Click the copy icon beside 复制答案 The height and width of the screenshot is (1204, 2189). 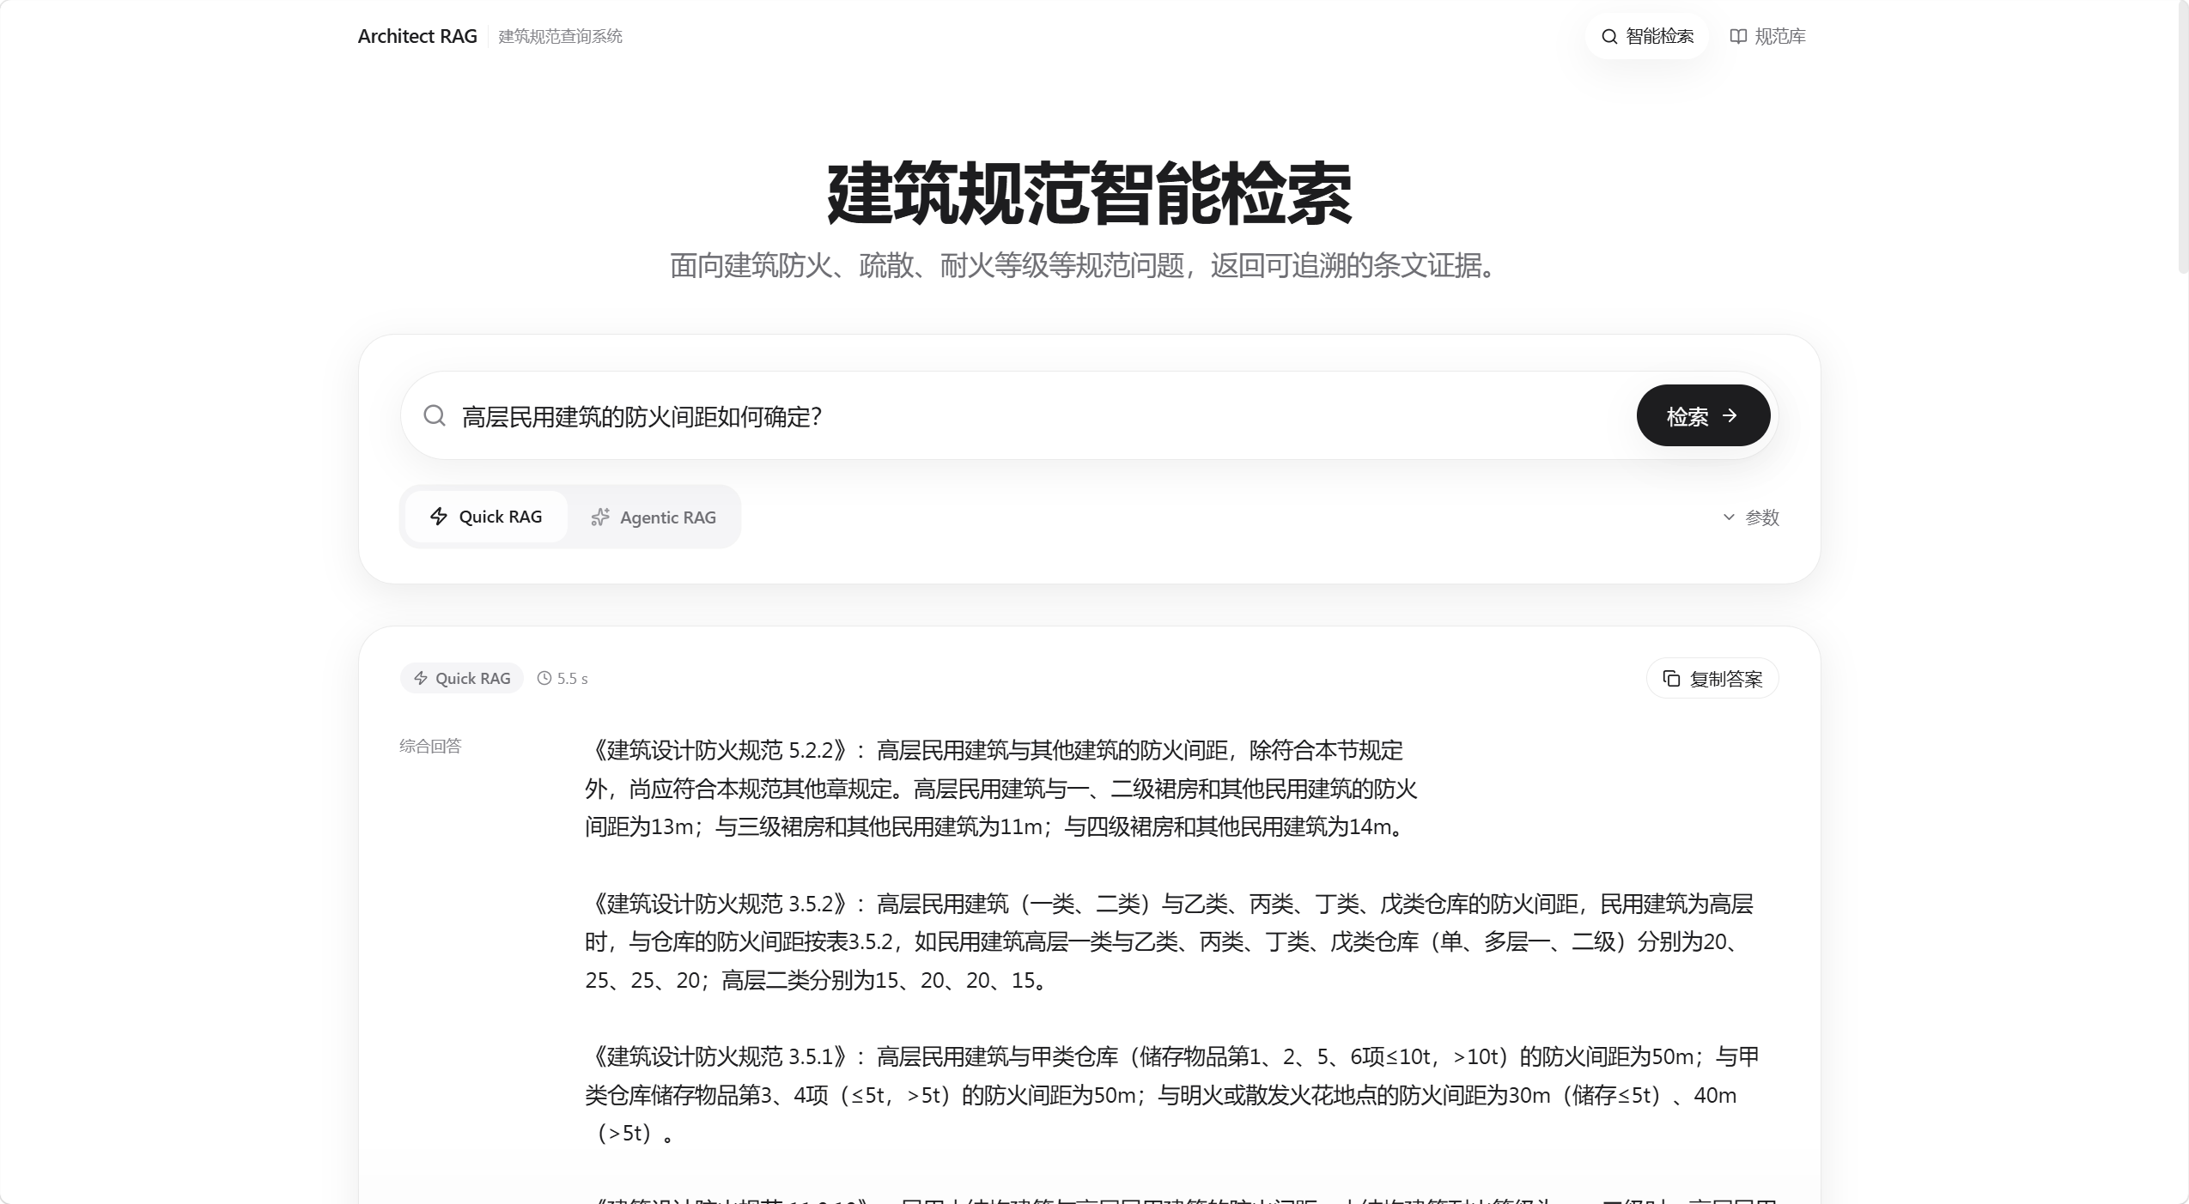coord(1671,679)
